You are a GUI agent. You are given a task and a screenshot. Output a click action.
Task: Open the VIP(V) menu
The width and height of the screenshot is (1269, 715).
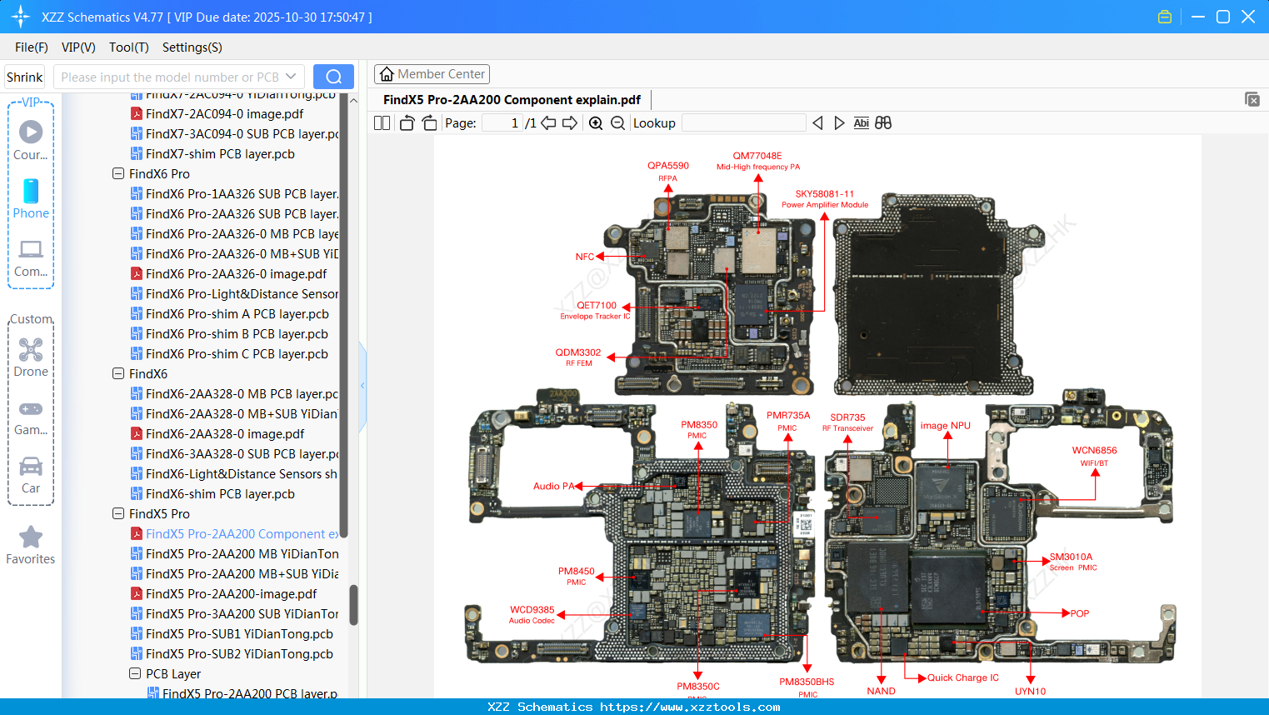(x=78, y=47)
